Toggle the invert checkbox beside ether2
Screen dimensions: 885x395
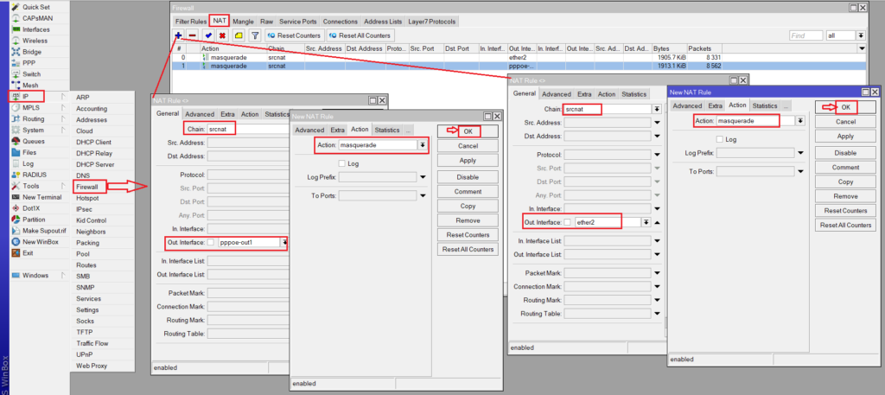567,222
